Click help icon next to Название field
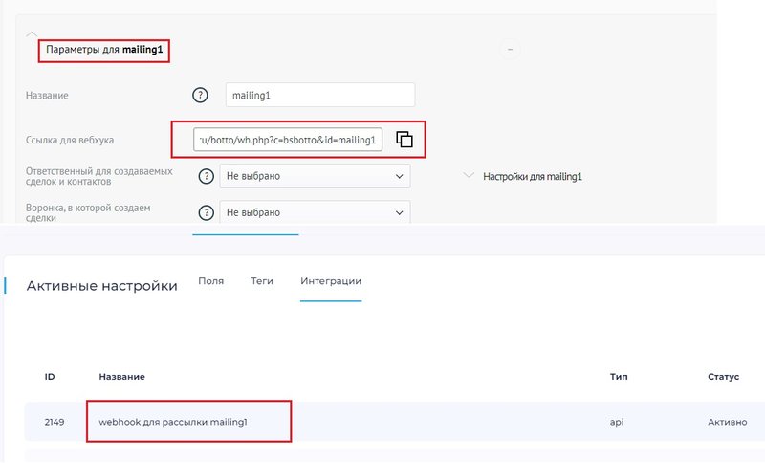This screenshot has width=765, height=463. 200,95
